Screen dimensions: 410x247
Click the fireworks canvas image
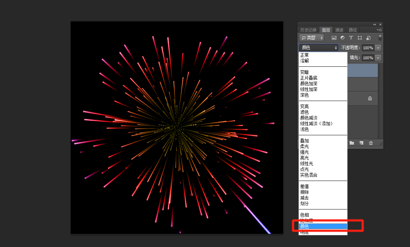pyautogui.click(x=177, y=127)
